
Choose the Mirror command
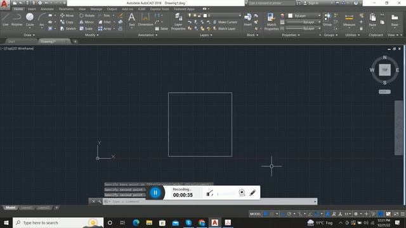(x=86, y=22)
